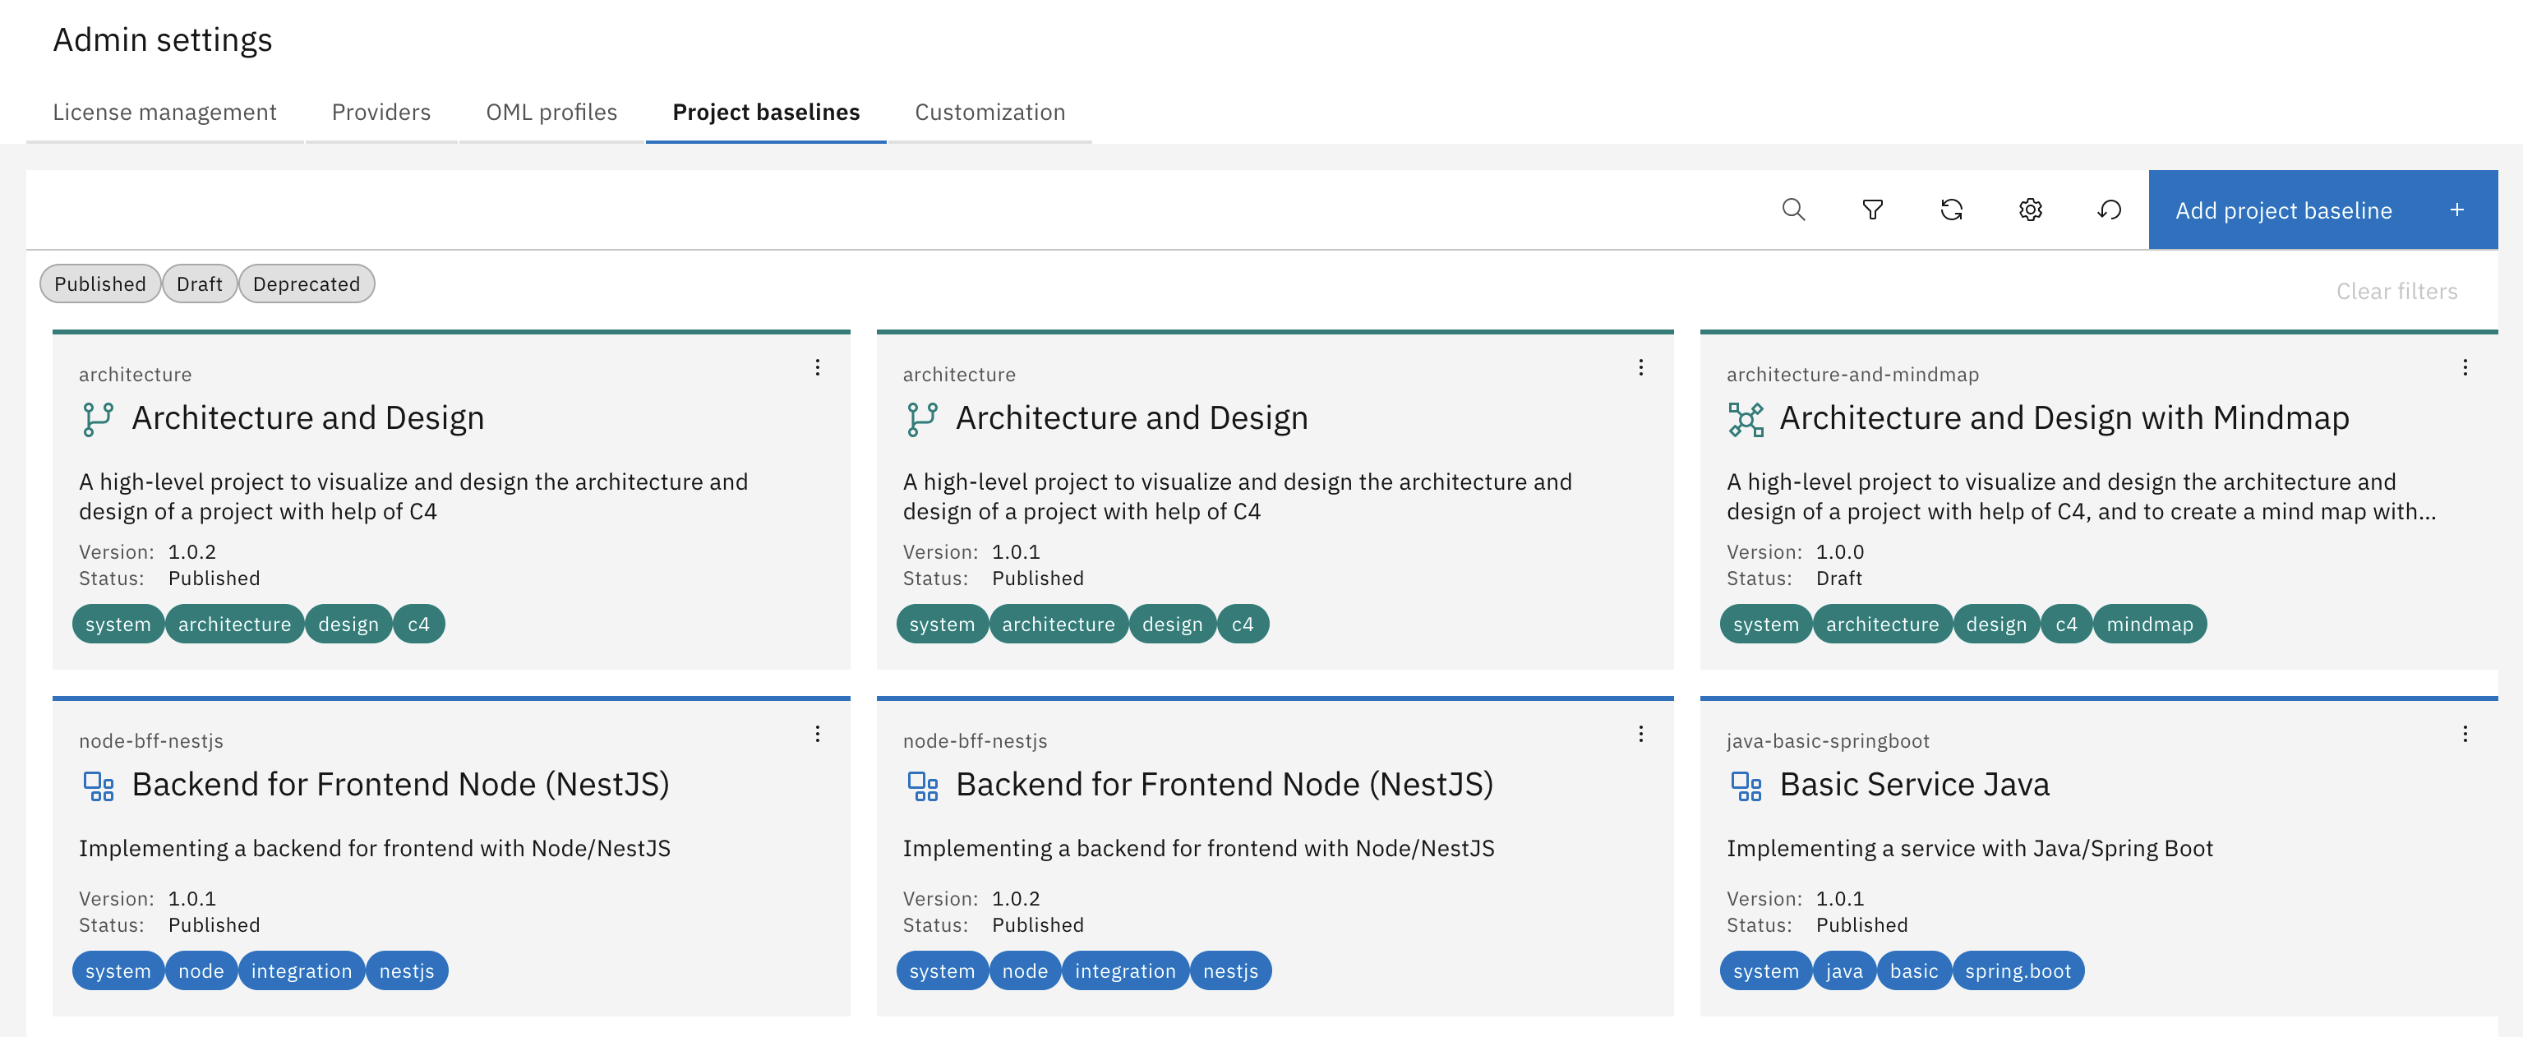Switch to the Providers tab
Viewport: 2523px width, 1037px height.
tap(381, 113)
